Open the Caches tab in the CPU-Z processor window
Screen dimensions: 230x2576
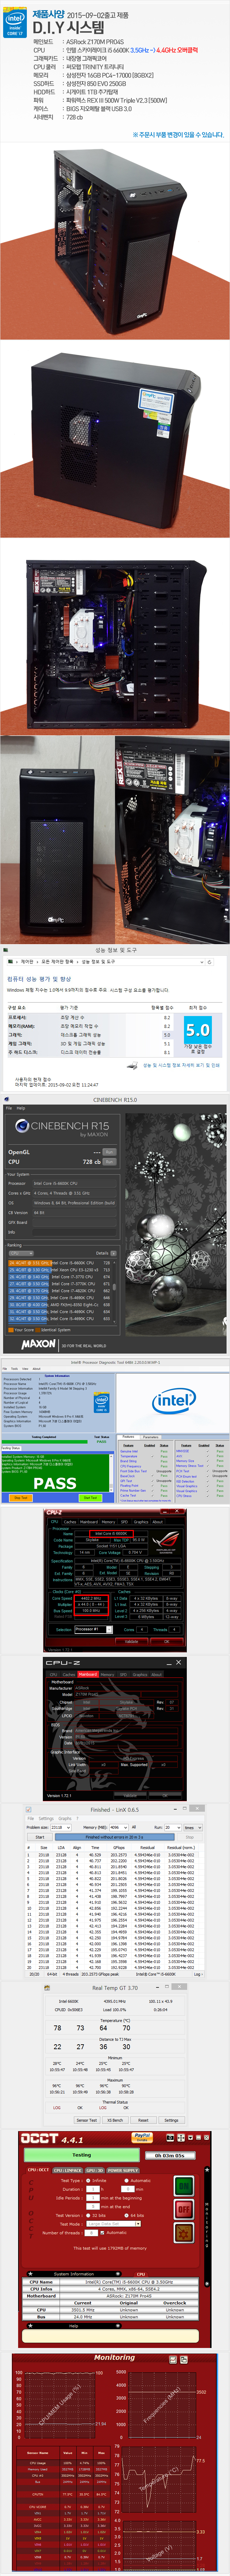click(x=70, y=1522)
